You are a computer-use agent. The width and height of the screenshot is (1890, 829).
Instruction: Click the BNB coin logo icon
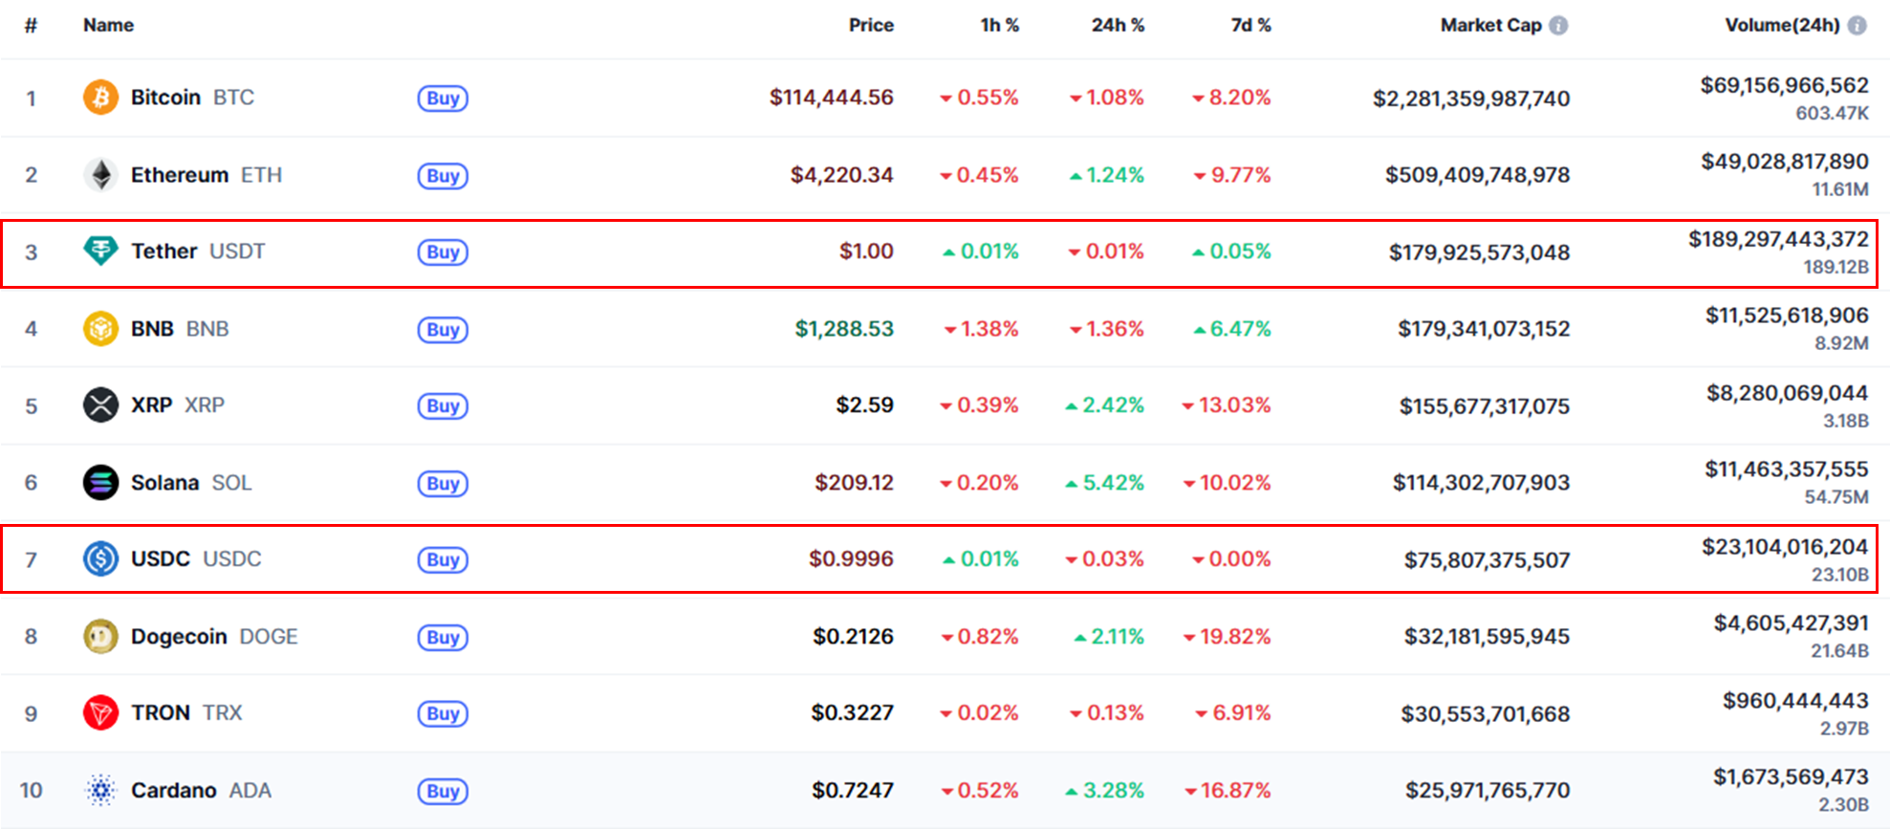pos(100,329)
